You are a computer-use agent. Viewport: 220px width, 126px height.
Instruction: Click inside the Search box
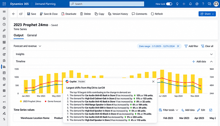pyautogui.click(x=107, y=4)
